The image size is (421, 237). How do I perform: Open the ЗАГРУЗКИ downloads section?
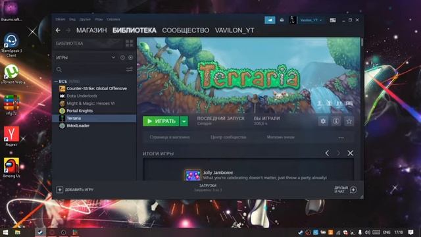[x=208, y=188]
